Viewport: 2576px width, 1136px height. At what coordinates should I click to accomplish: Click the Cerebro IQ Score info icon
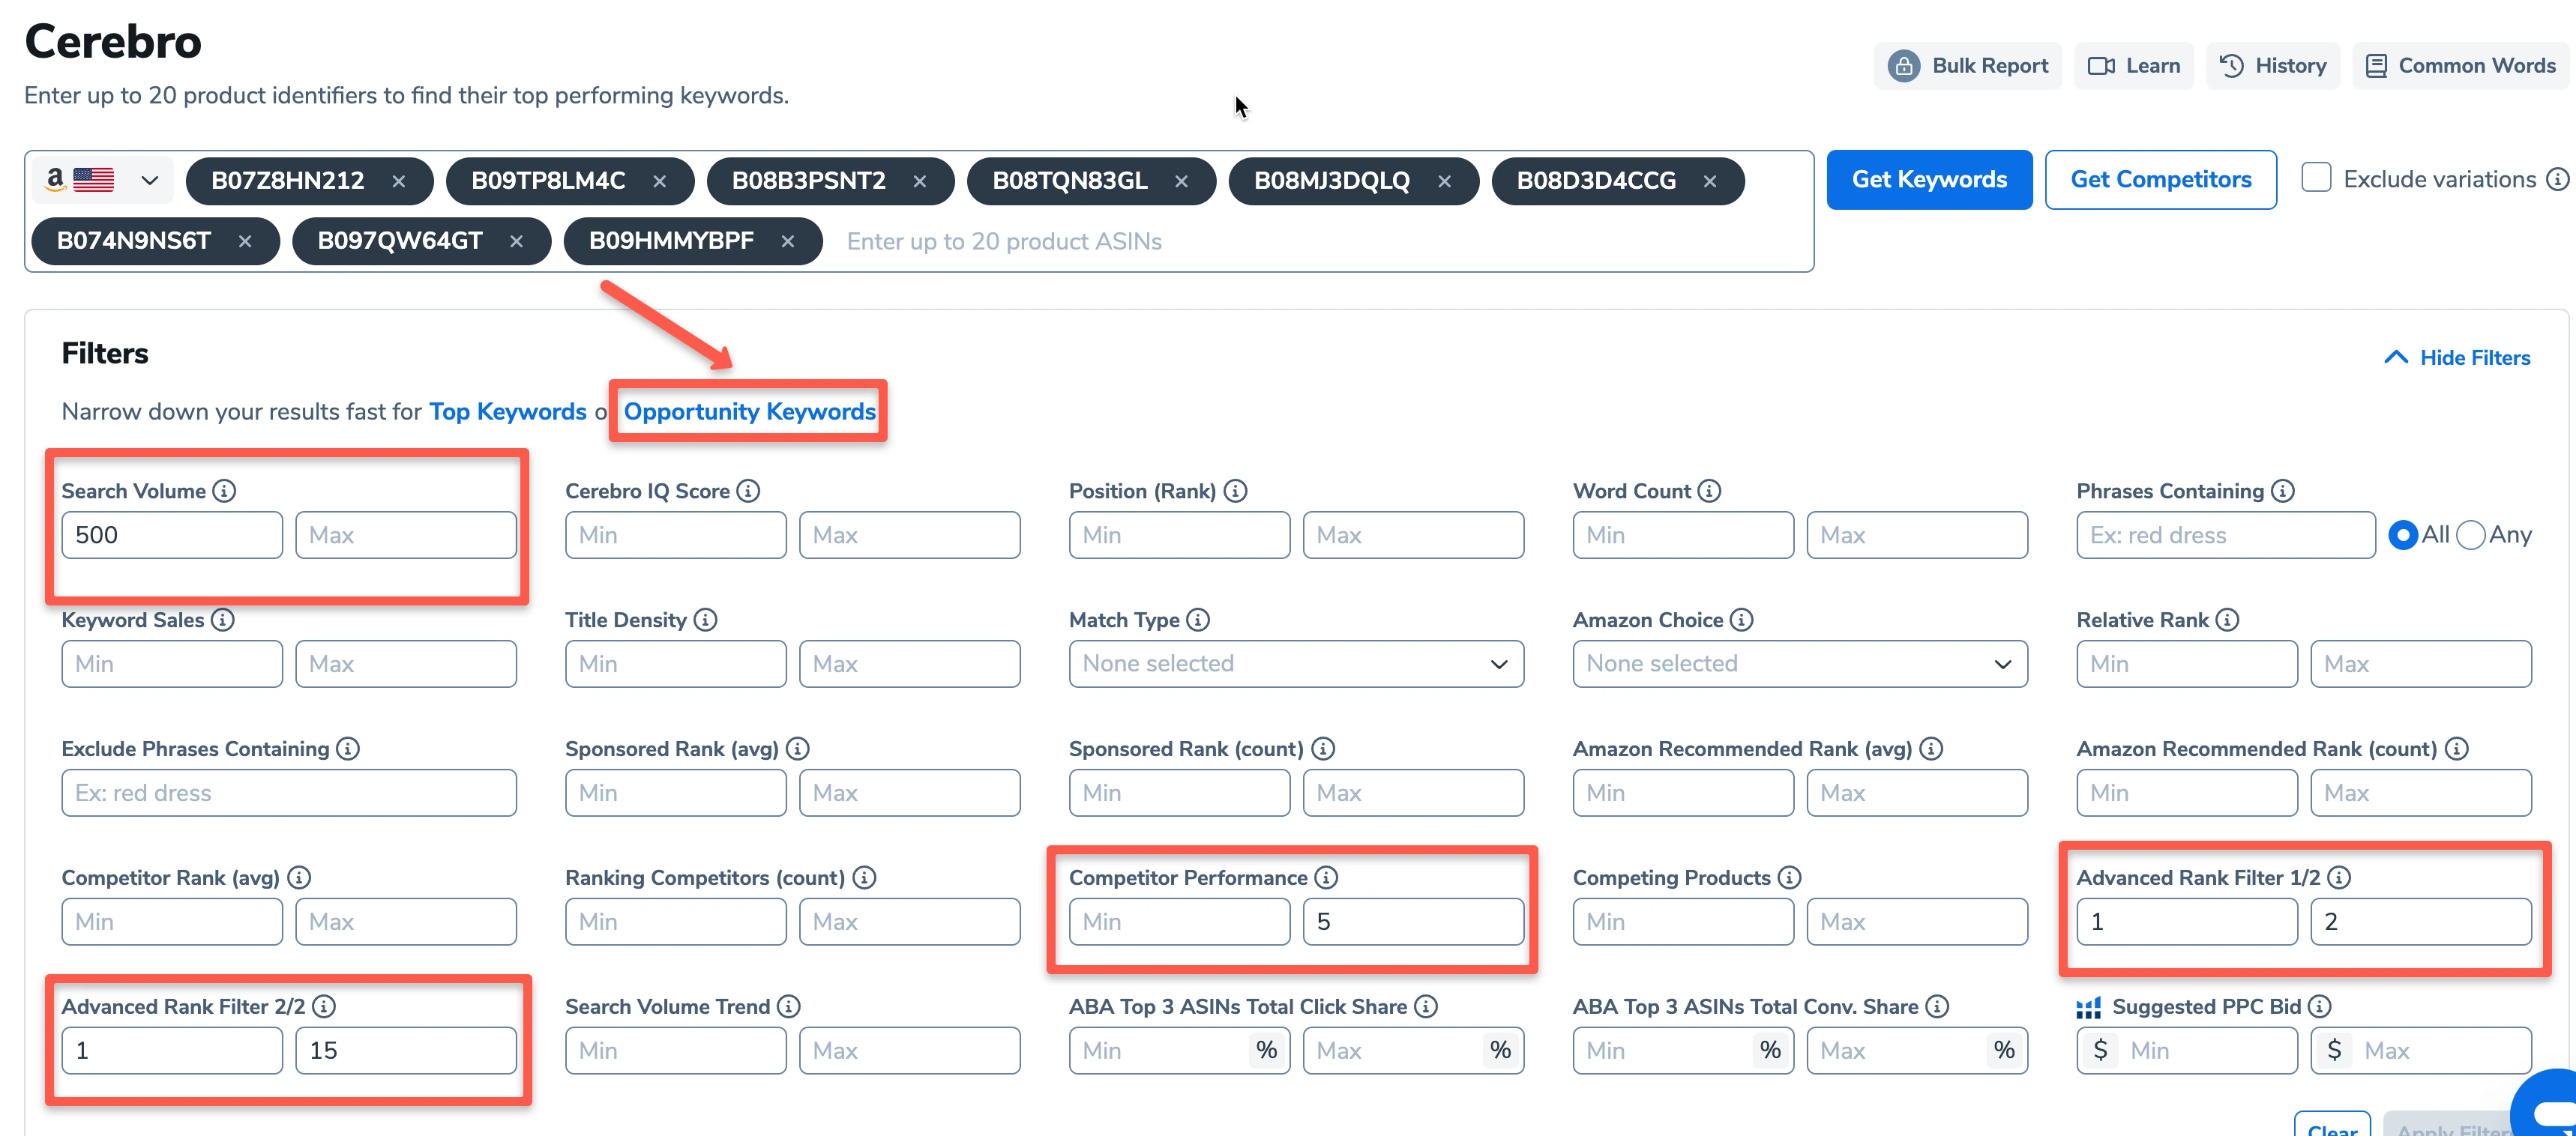tap(748, 491)
